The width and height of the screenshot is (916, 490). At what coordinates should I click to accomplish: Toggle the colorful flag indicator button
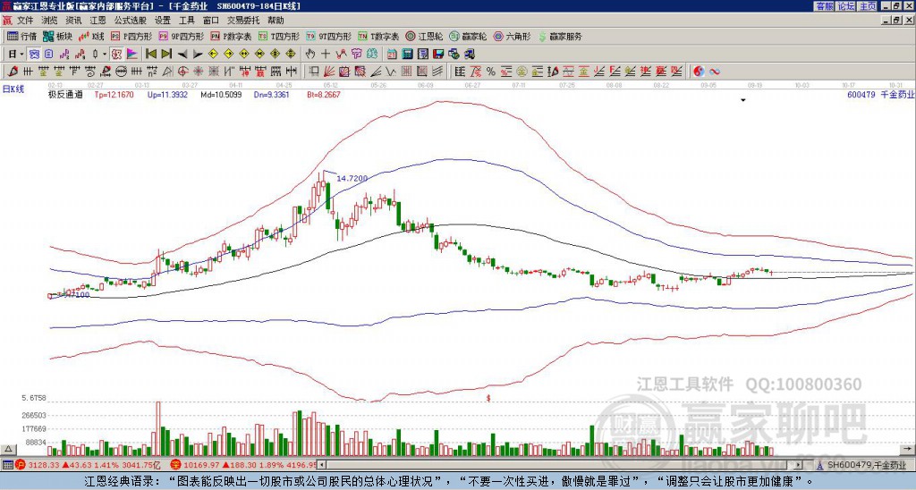coord(132,54)
